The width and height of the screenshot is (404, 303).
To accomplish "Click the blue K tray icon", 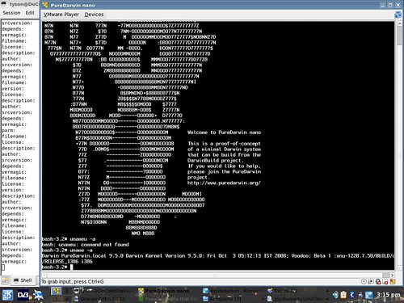I will coord(352,295).
